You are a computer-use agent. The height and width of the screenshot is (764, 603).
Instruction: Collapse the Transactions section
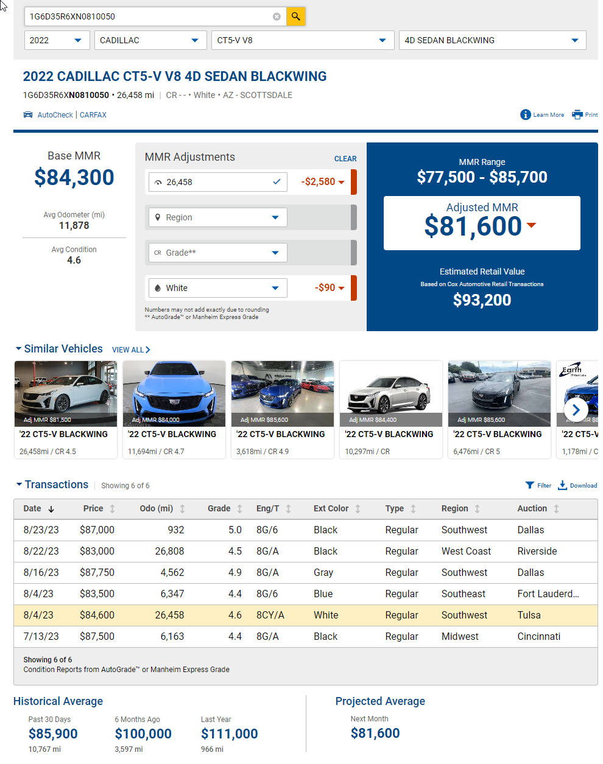19,485
